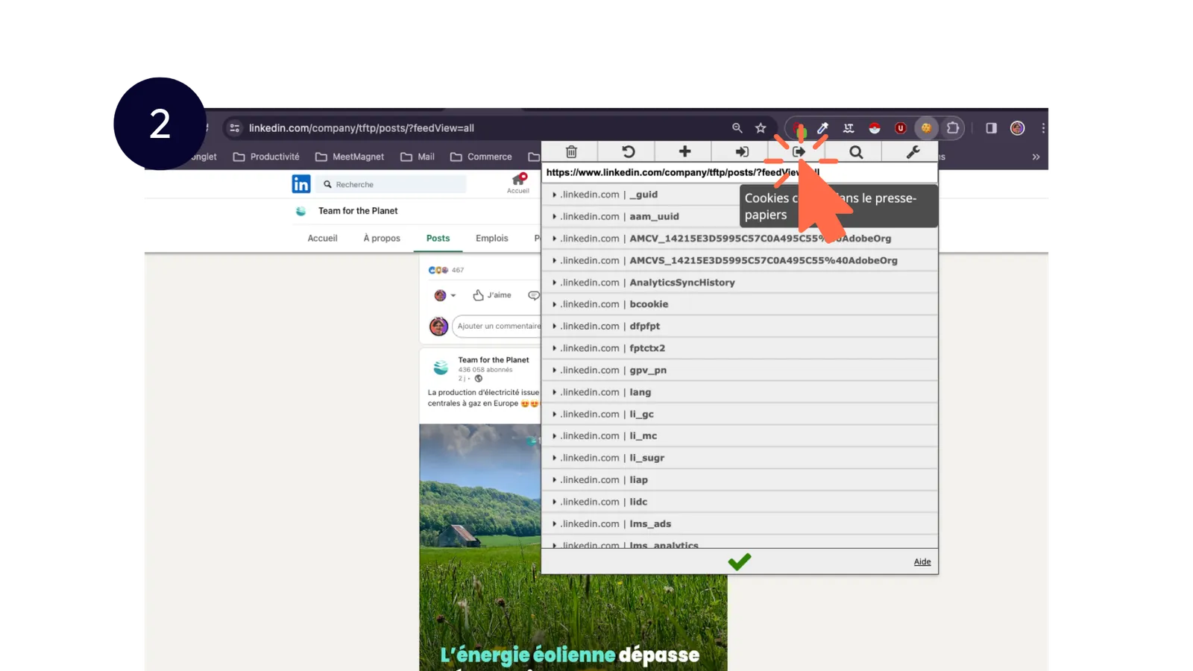View site information icon beside the URL

tap(235, 128)
